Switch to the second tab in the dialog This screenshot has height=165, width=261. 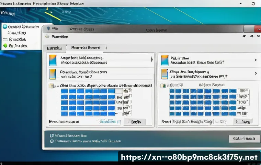[86, 47]
